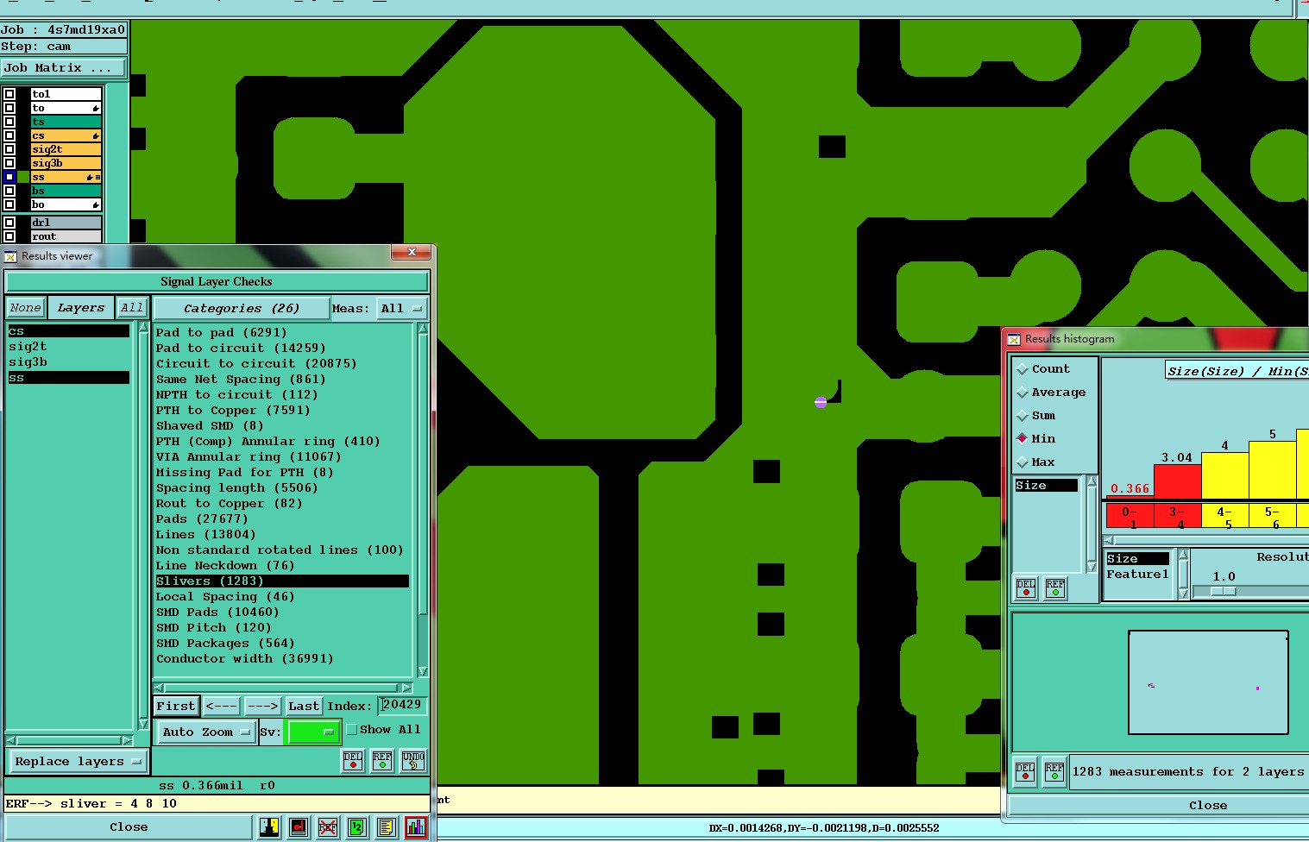
Task: Adjust the Resolution slider in histogram
Action: point(1224,592)
